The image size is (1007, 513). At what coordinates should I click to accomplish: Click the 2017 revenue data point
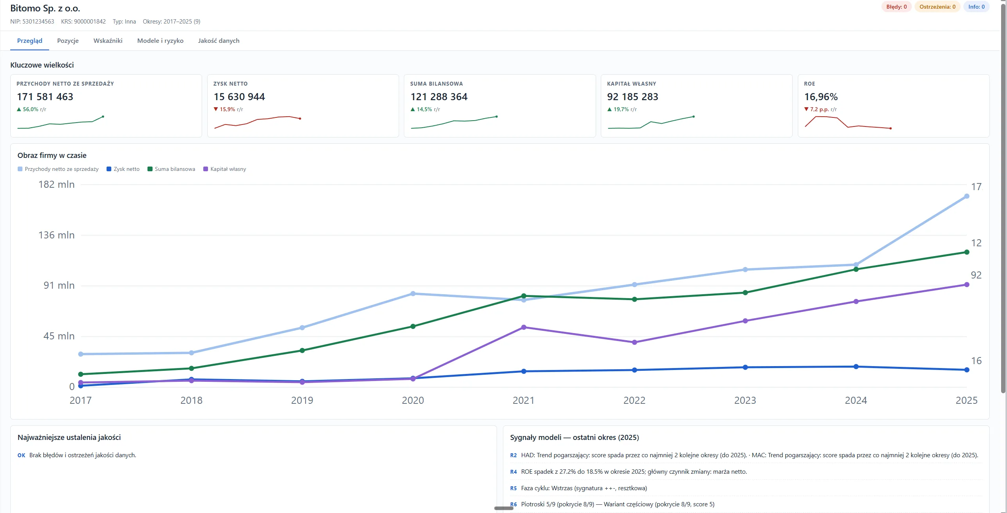pos(81,354)
